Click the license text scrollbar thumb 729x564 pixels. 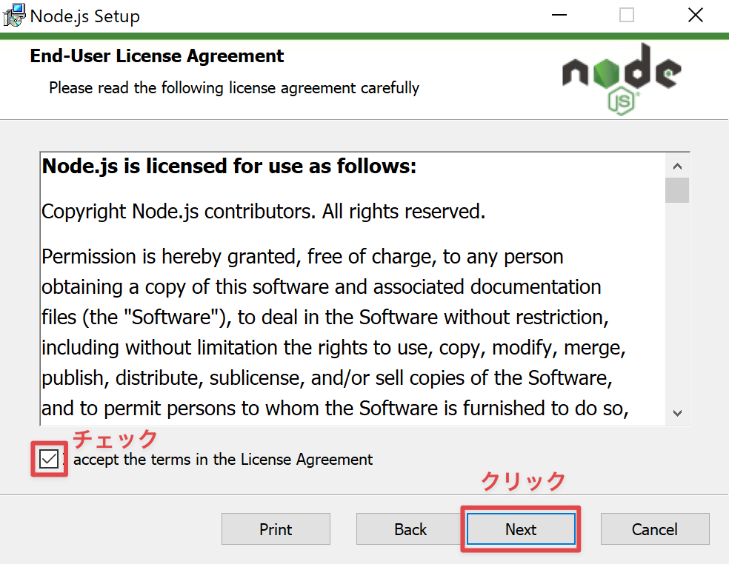point(677,190)
